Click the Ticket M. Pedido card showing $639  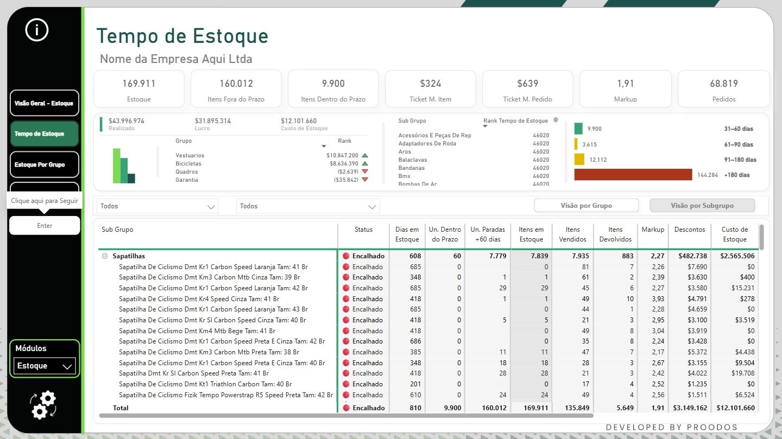(527, 89)
